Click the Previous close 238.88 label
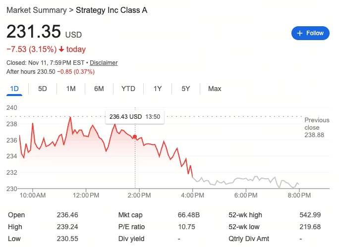This screenshot has width=339, height=247. click(x=317, y=127)
